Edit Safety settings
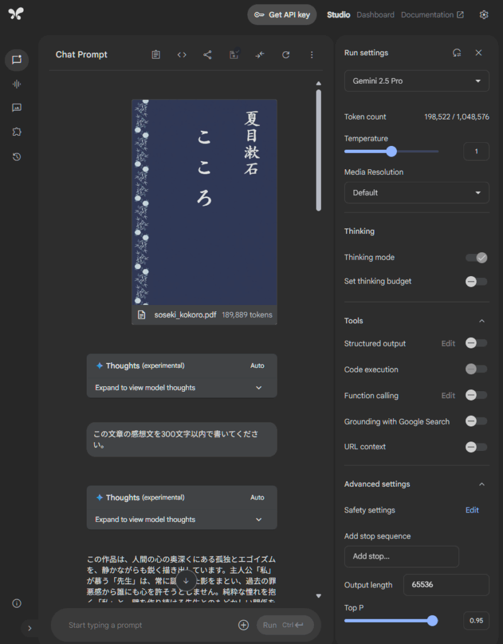 pyautogui.click(x=472, y=510)
